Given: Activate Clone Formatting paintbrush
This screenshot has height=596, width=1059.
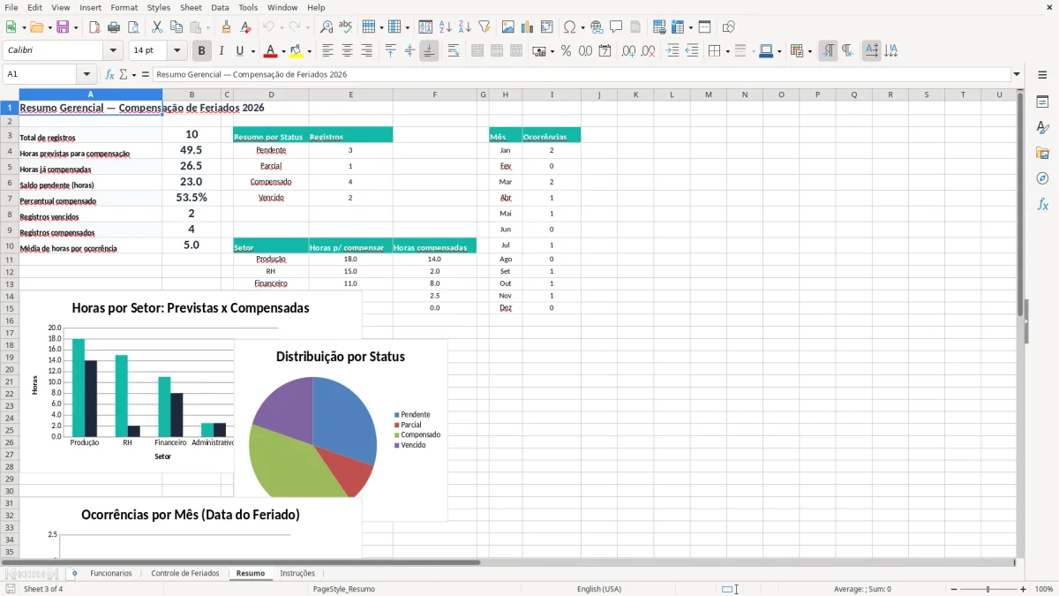Looking at the screenshot, I should (x=227, y=27).
